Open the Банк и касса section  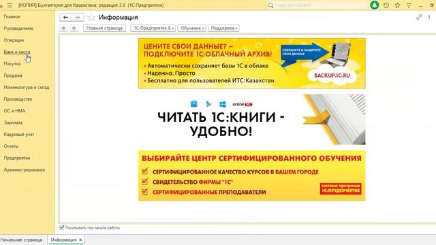click(x=17, y=52)
